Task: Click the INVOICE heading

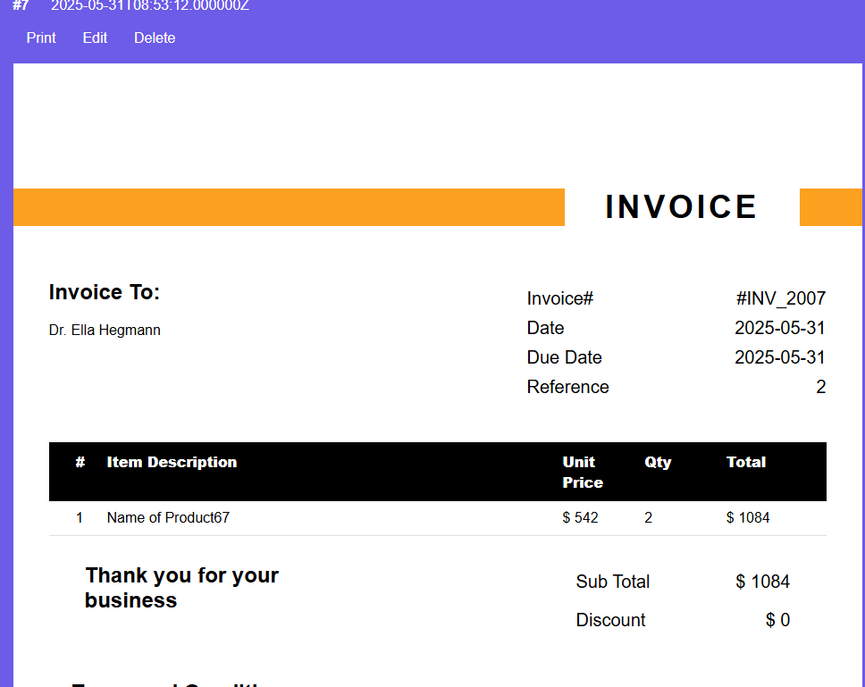Action: tap(681, 206)
